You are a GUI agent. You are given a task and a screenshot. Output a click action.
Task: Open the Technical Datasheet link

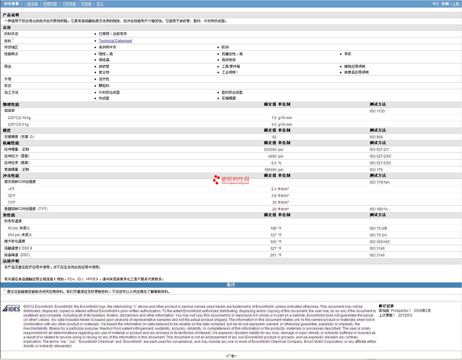(x=115, y=41)
